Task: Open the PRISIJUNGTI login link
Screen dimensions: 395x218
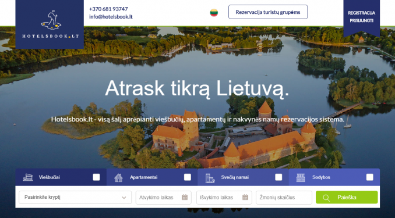Action: [361, 20]
